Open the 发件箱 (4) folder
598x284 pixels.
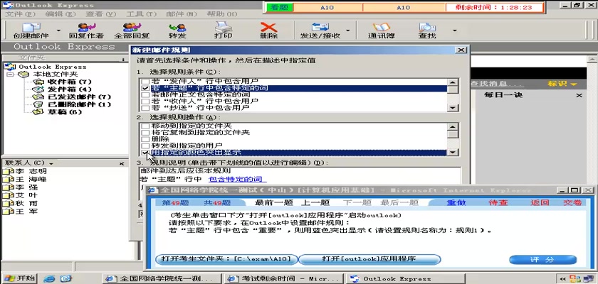(x=69, y=89)
